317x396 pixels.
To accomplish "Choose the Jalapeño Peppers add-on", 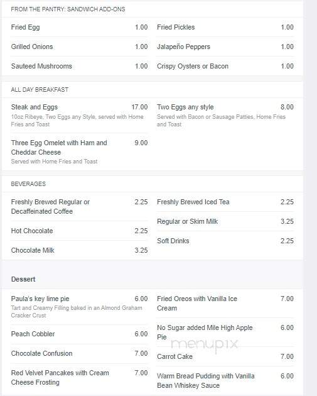I will click(225, 47).
